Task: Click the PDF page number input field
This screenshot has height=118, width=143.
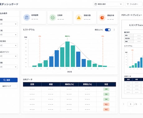Action: pos(131,104)
